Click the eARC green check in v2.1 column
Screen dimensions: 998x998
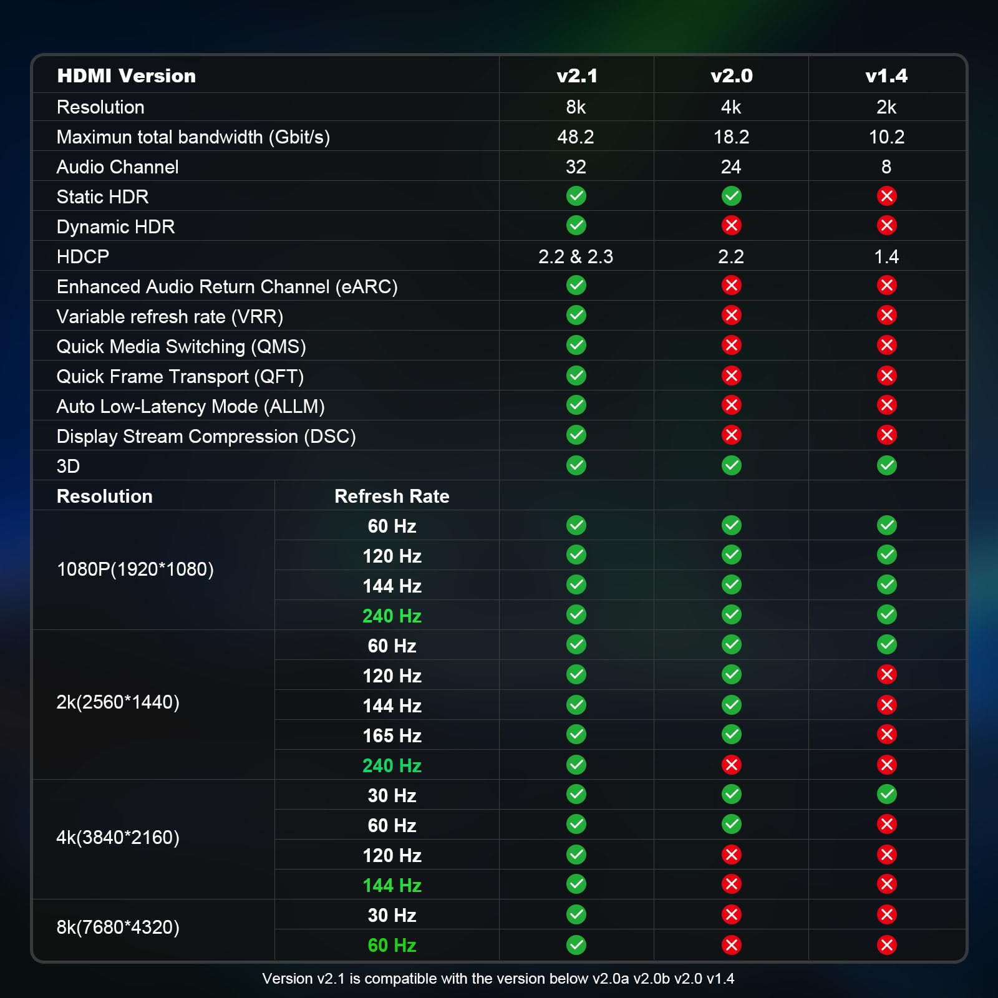(x=576, y=286)
